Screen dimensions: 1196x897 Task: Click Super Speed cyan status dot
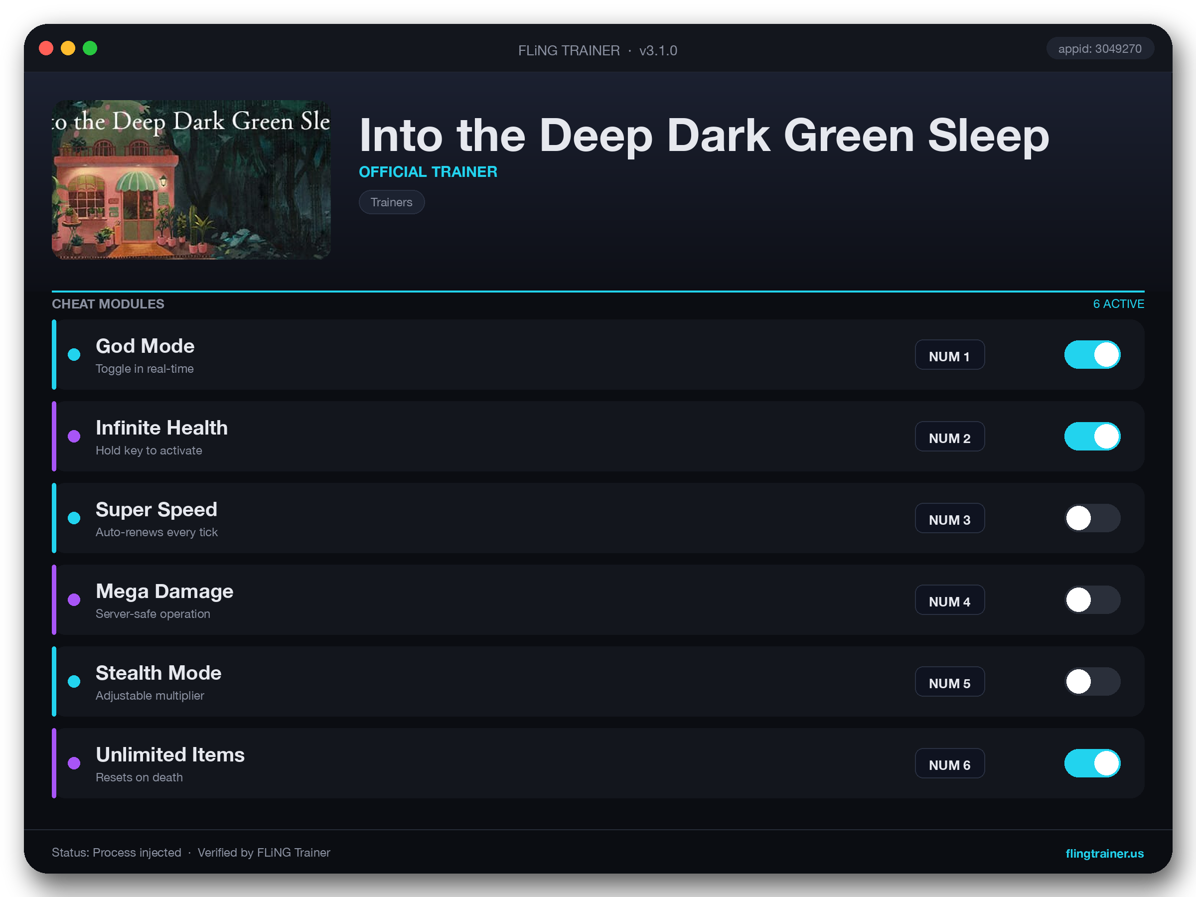[74, 518]
